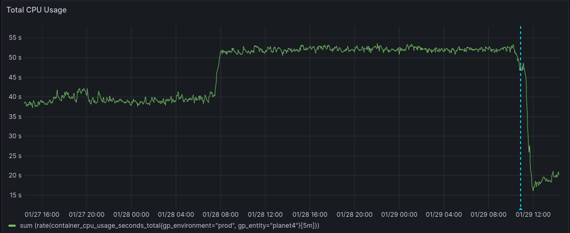Image resolution: width=570 pixels, height=233 pixels.
Task: Click the 01/28 04:00 time label
Action: pos(176,215)
